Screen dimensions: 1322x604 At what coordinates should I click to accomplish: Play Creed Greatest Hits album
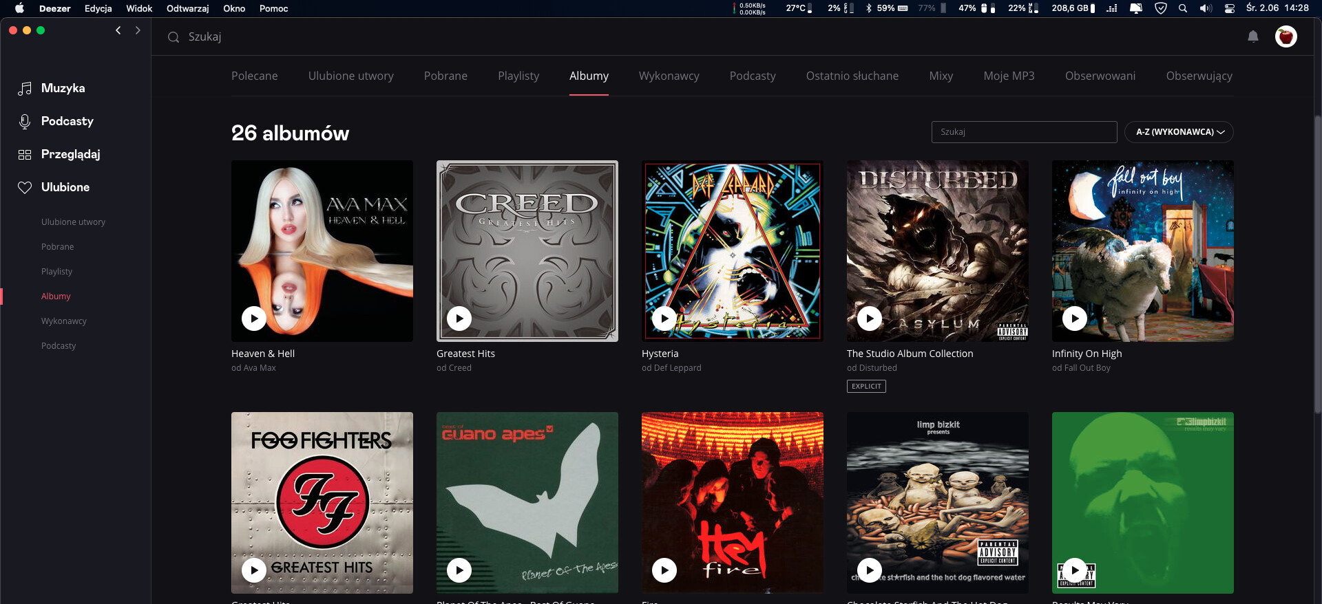pos(459,318)
